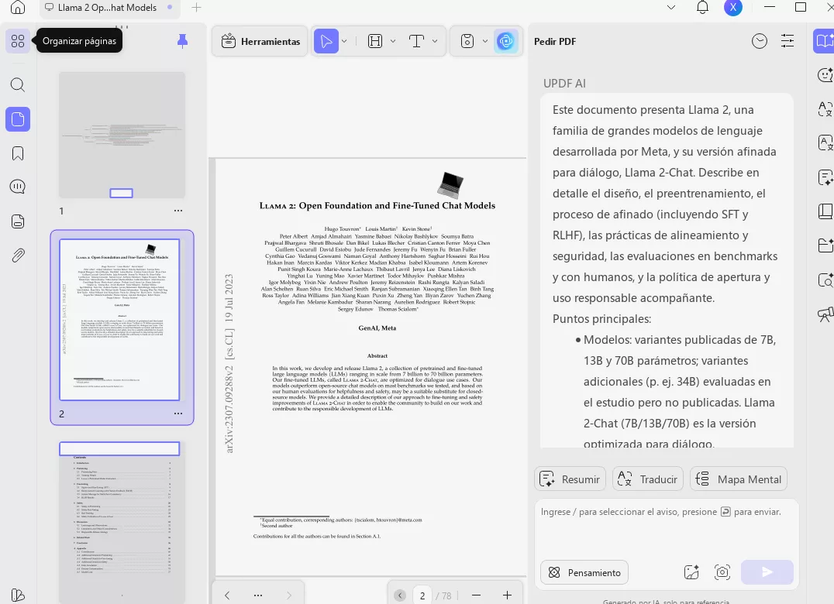The width and height of the screenshot is (834, 604).
Task: Click the screenshot capture icon in chat
Action: [722, 572]
